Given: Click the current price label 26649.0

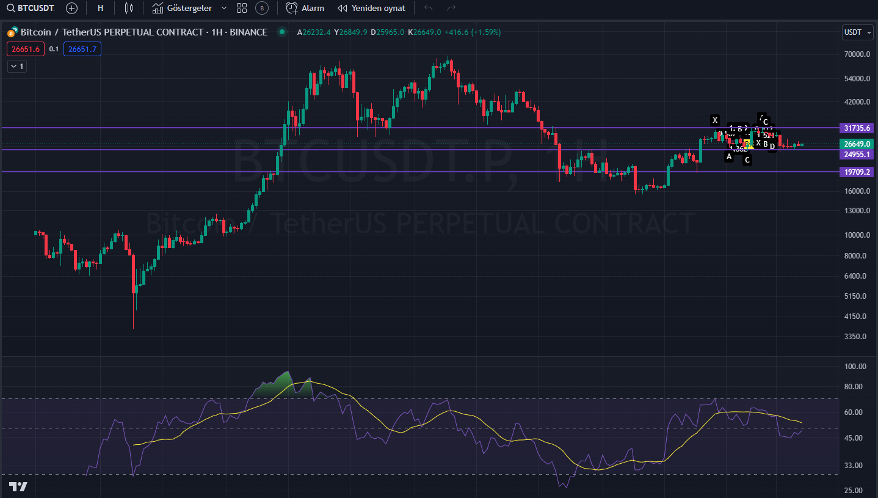Looking at the screenshot, I should pyautogui.click(x=857, y=144).
